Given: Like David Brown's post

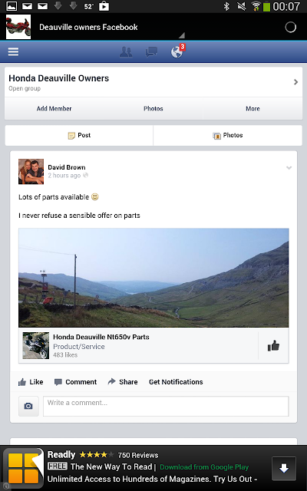Looking at the screenshot, I should pos(31,382).
